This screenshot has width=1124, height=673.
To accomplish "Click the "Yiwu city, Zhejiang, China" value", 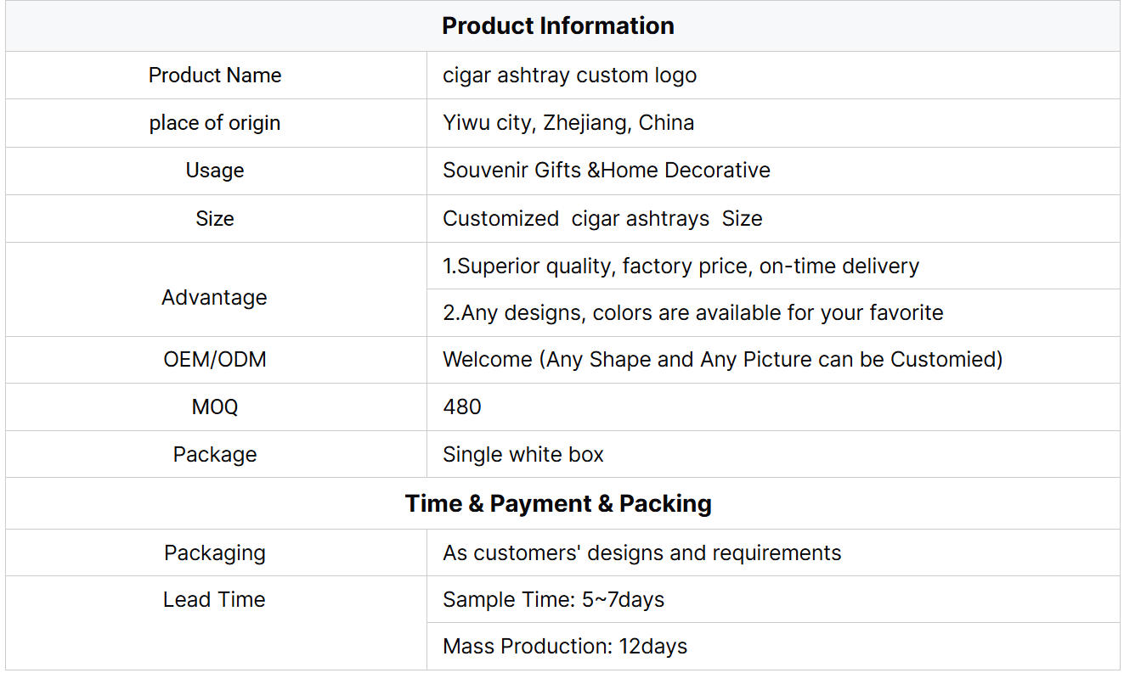I will coord(568,123).
